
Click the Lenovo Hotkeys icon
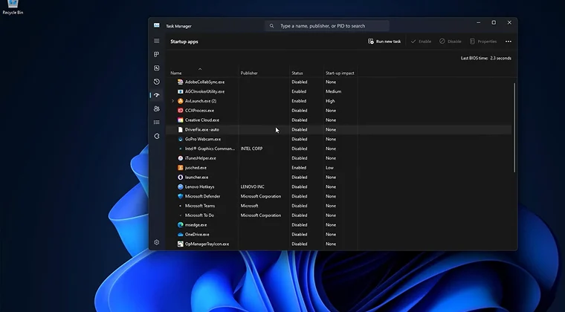(180, 186)
